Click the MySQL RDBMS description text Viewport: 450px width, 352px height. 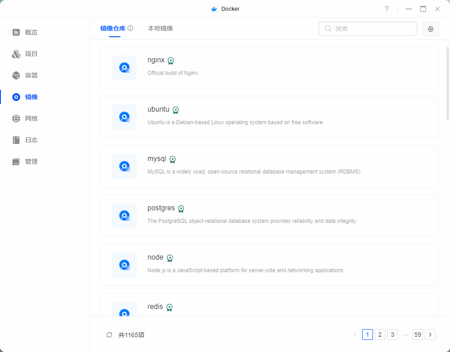(x=255, y=172)
